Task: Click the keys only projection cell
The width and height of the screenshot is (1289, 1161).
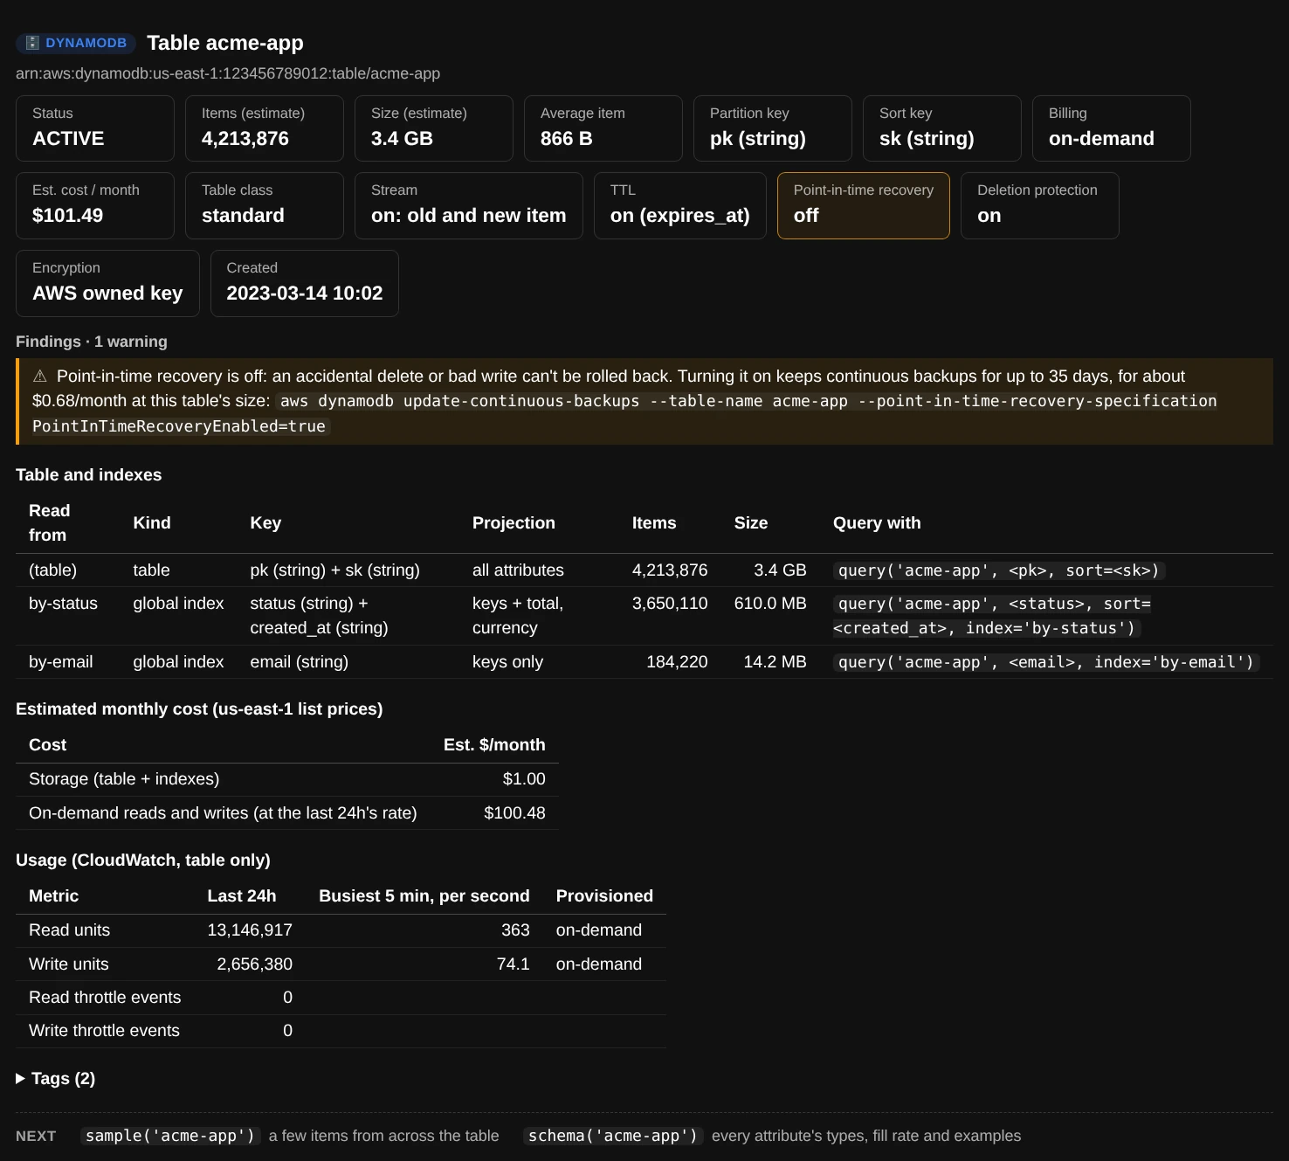Action: coord(507,662)
